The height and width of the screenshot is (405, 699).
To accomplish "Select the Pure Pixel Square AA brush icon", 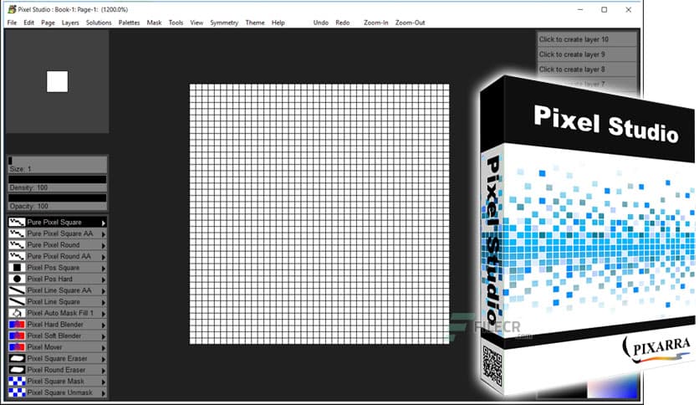I will 17,233.
